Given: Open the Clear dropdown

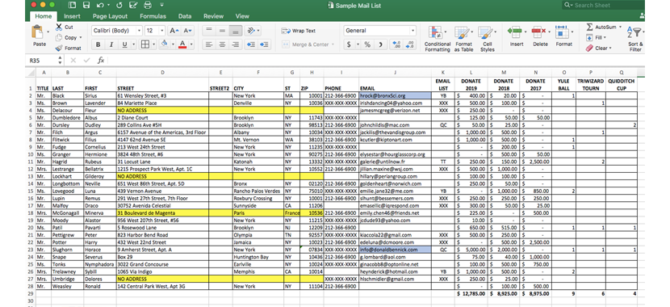Looking at the screenshot, I should point(610,48).
